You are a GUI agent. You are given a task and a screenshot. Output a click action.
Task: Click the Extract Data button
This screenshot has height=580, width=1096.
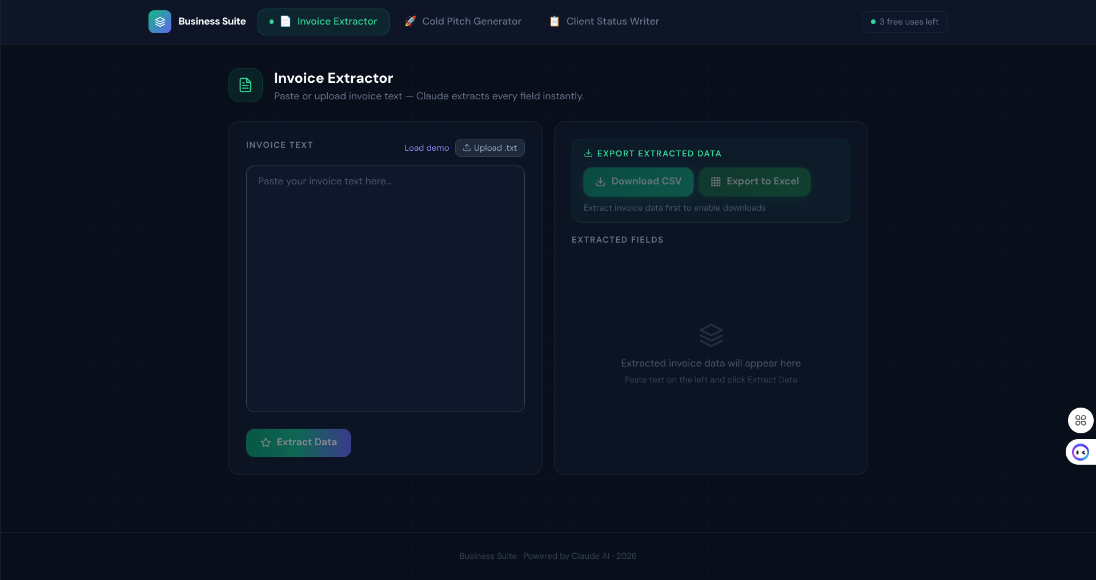299,443
